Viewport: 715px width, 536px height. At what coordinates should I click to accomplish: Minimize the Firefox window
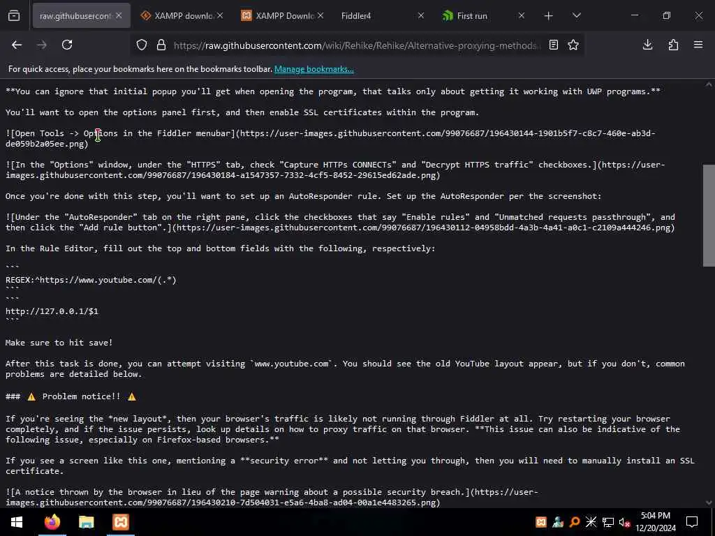point(634,16)
